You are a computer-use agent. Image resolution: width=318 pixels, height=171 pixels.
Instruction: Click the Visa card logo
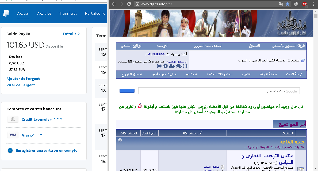pos(13,135)
